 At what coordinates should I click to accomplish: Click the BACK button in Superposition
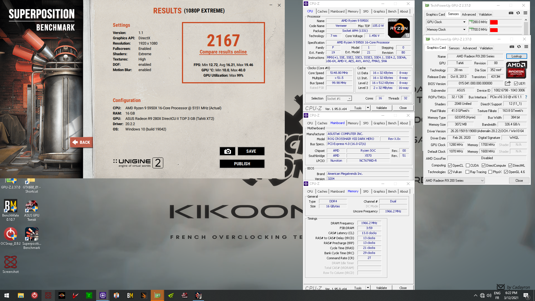tap(81, 142)
